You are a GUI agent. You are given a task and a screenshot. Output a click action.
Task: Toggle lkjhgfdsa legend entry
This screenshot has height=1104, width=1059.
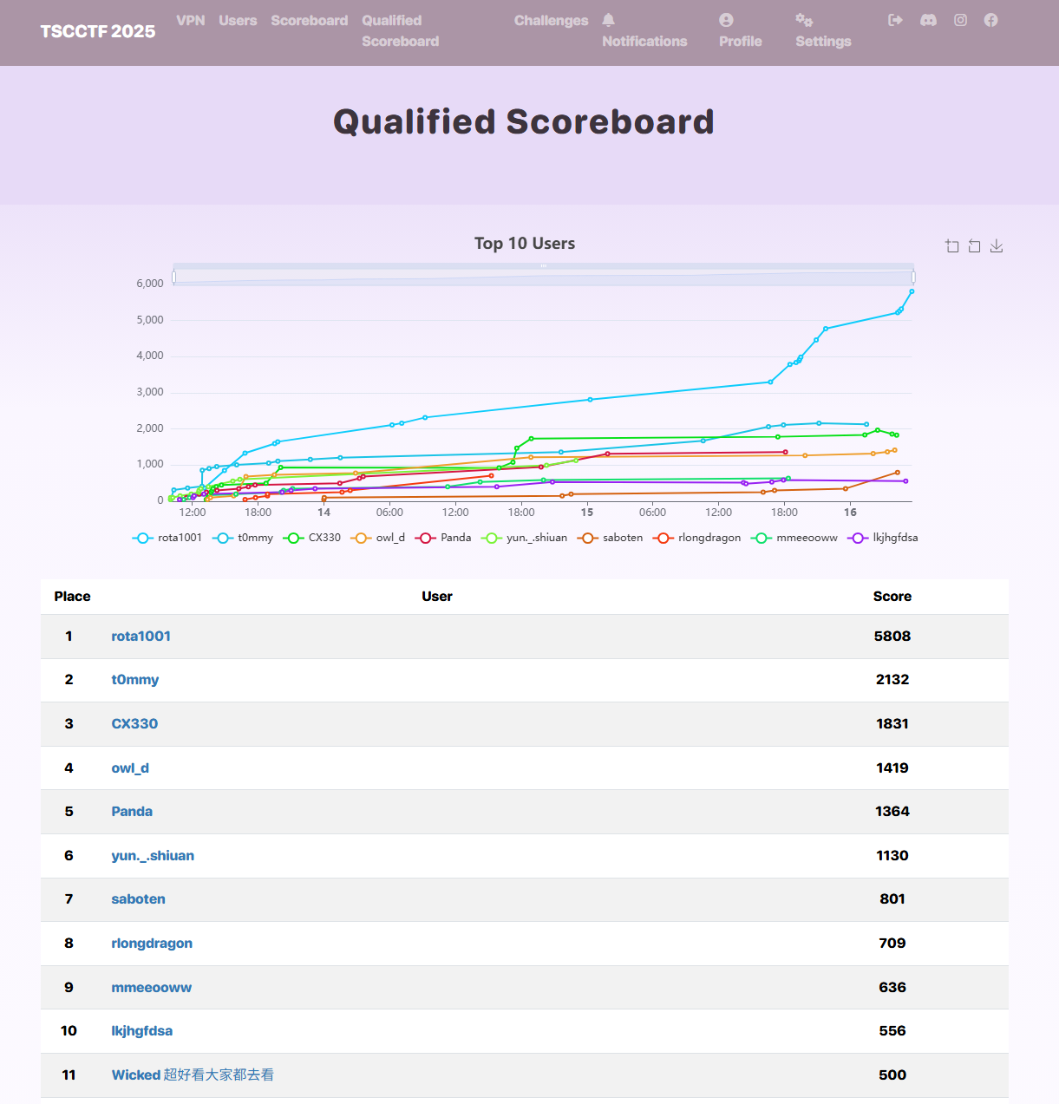click(883, 538)
